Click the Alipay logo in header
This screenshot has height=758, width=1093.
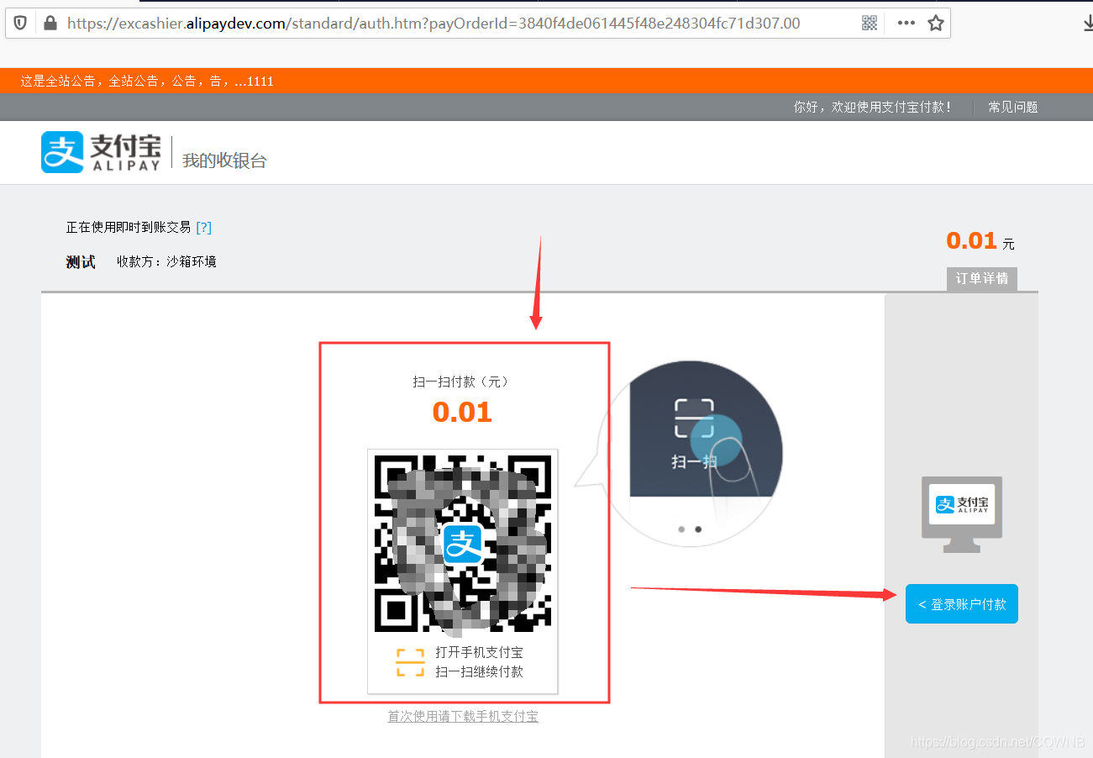(x=101, y=152)
